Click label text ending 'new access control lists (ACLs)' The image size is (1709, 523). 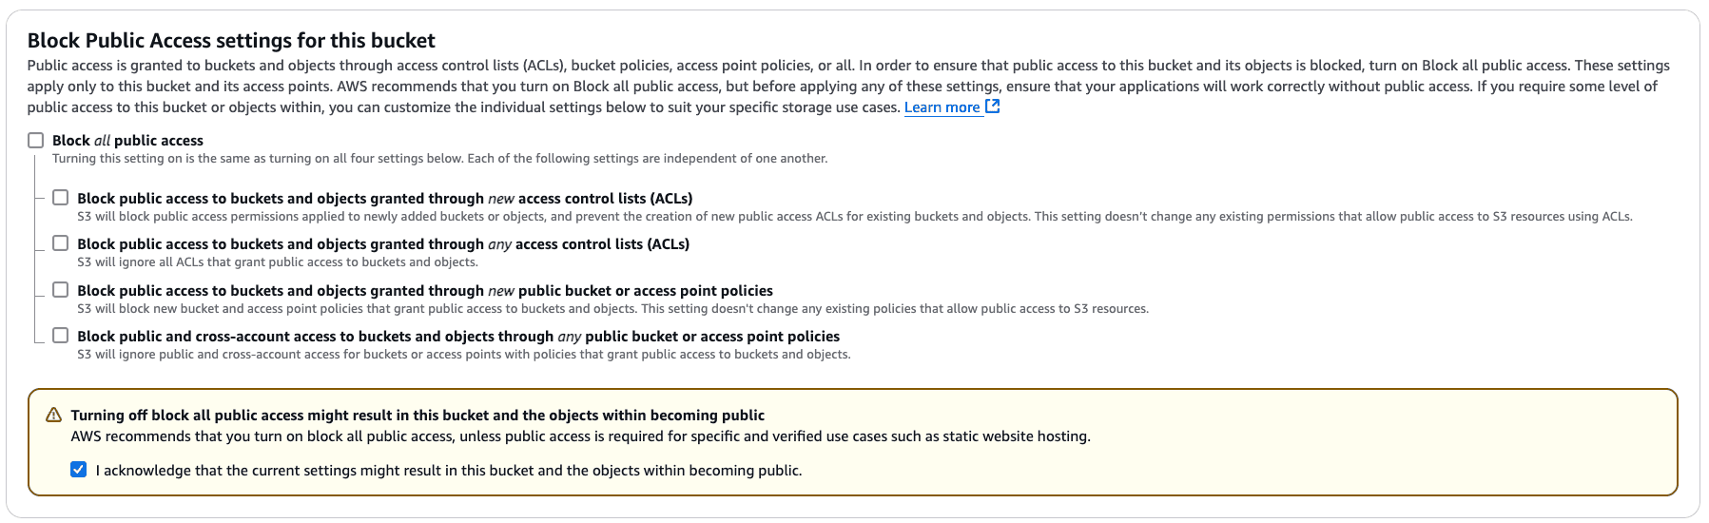point(384,199)
